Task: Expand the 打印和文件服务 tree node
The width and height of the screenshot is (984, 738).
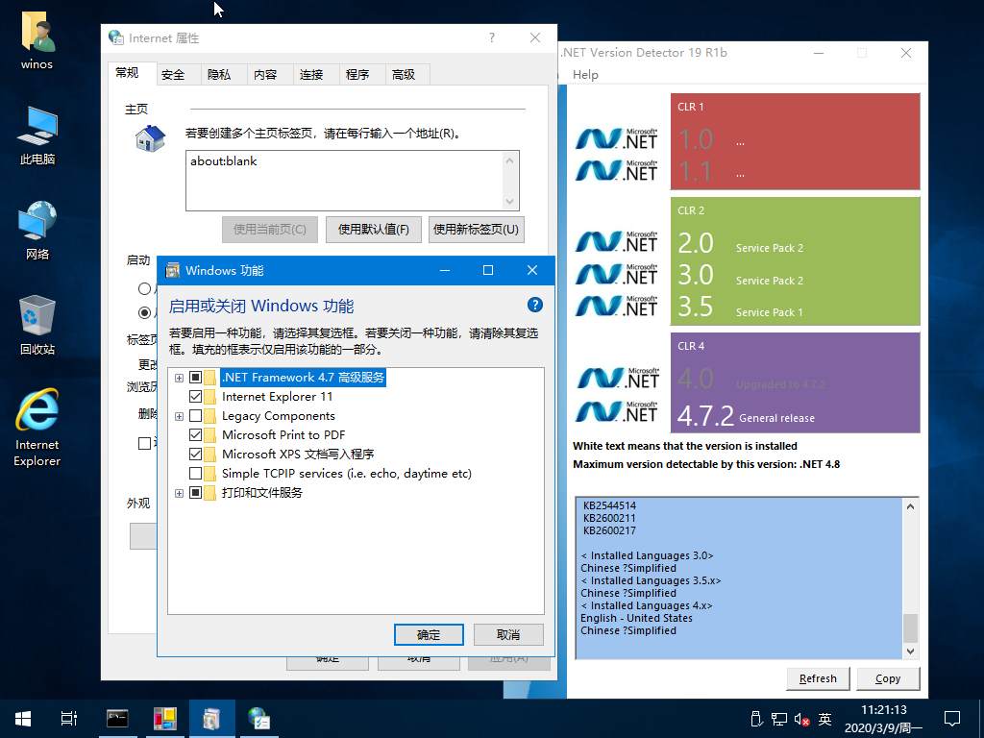Action: tap(179, 493)
